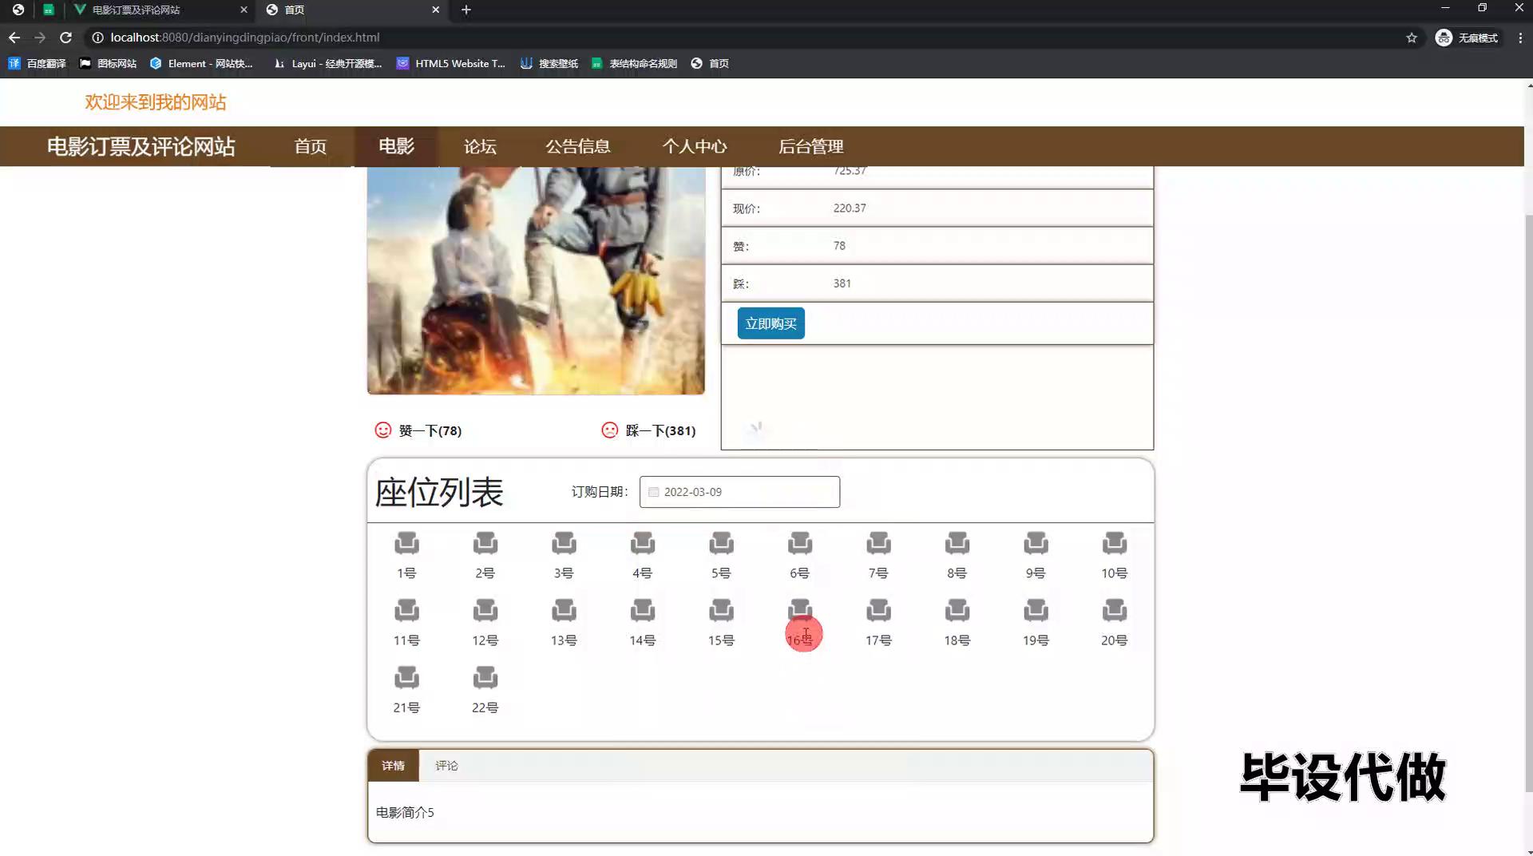The width and height of the screenshot is (1533, 856).
Task: Open the incognito mode profile menu
Action: (1467, 38)
